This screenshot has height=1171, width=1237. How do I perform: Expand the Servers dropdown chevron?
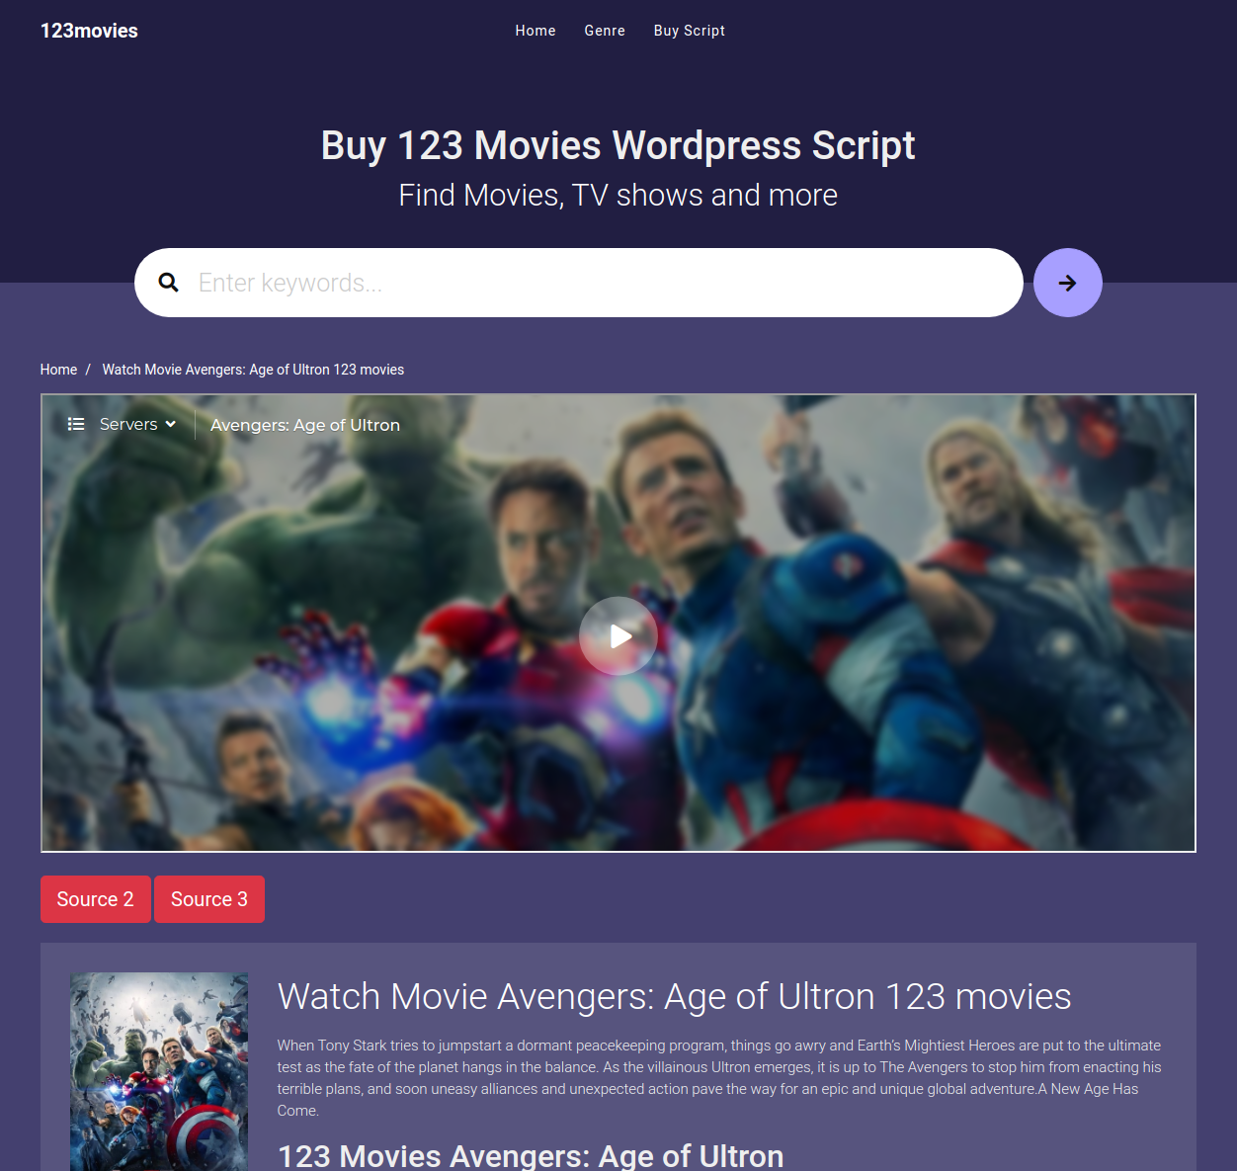click(171, 424)
